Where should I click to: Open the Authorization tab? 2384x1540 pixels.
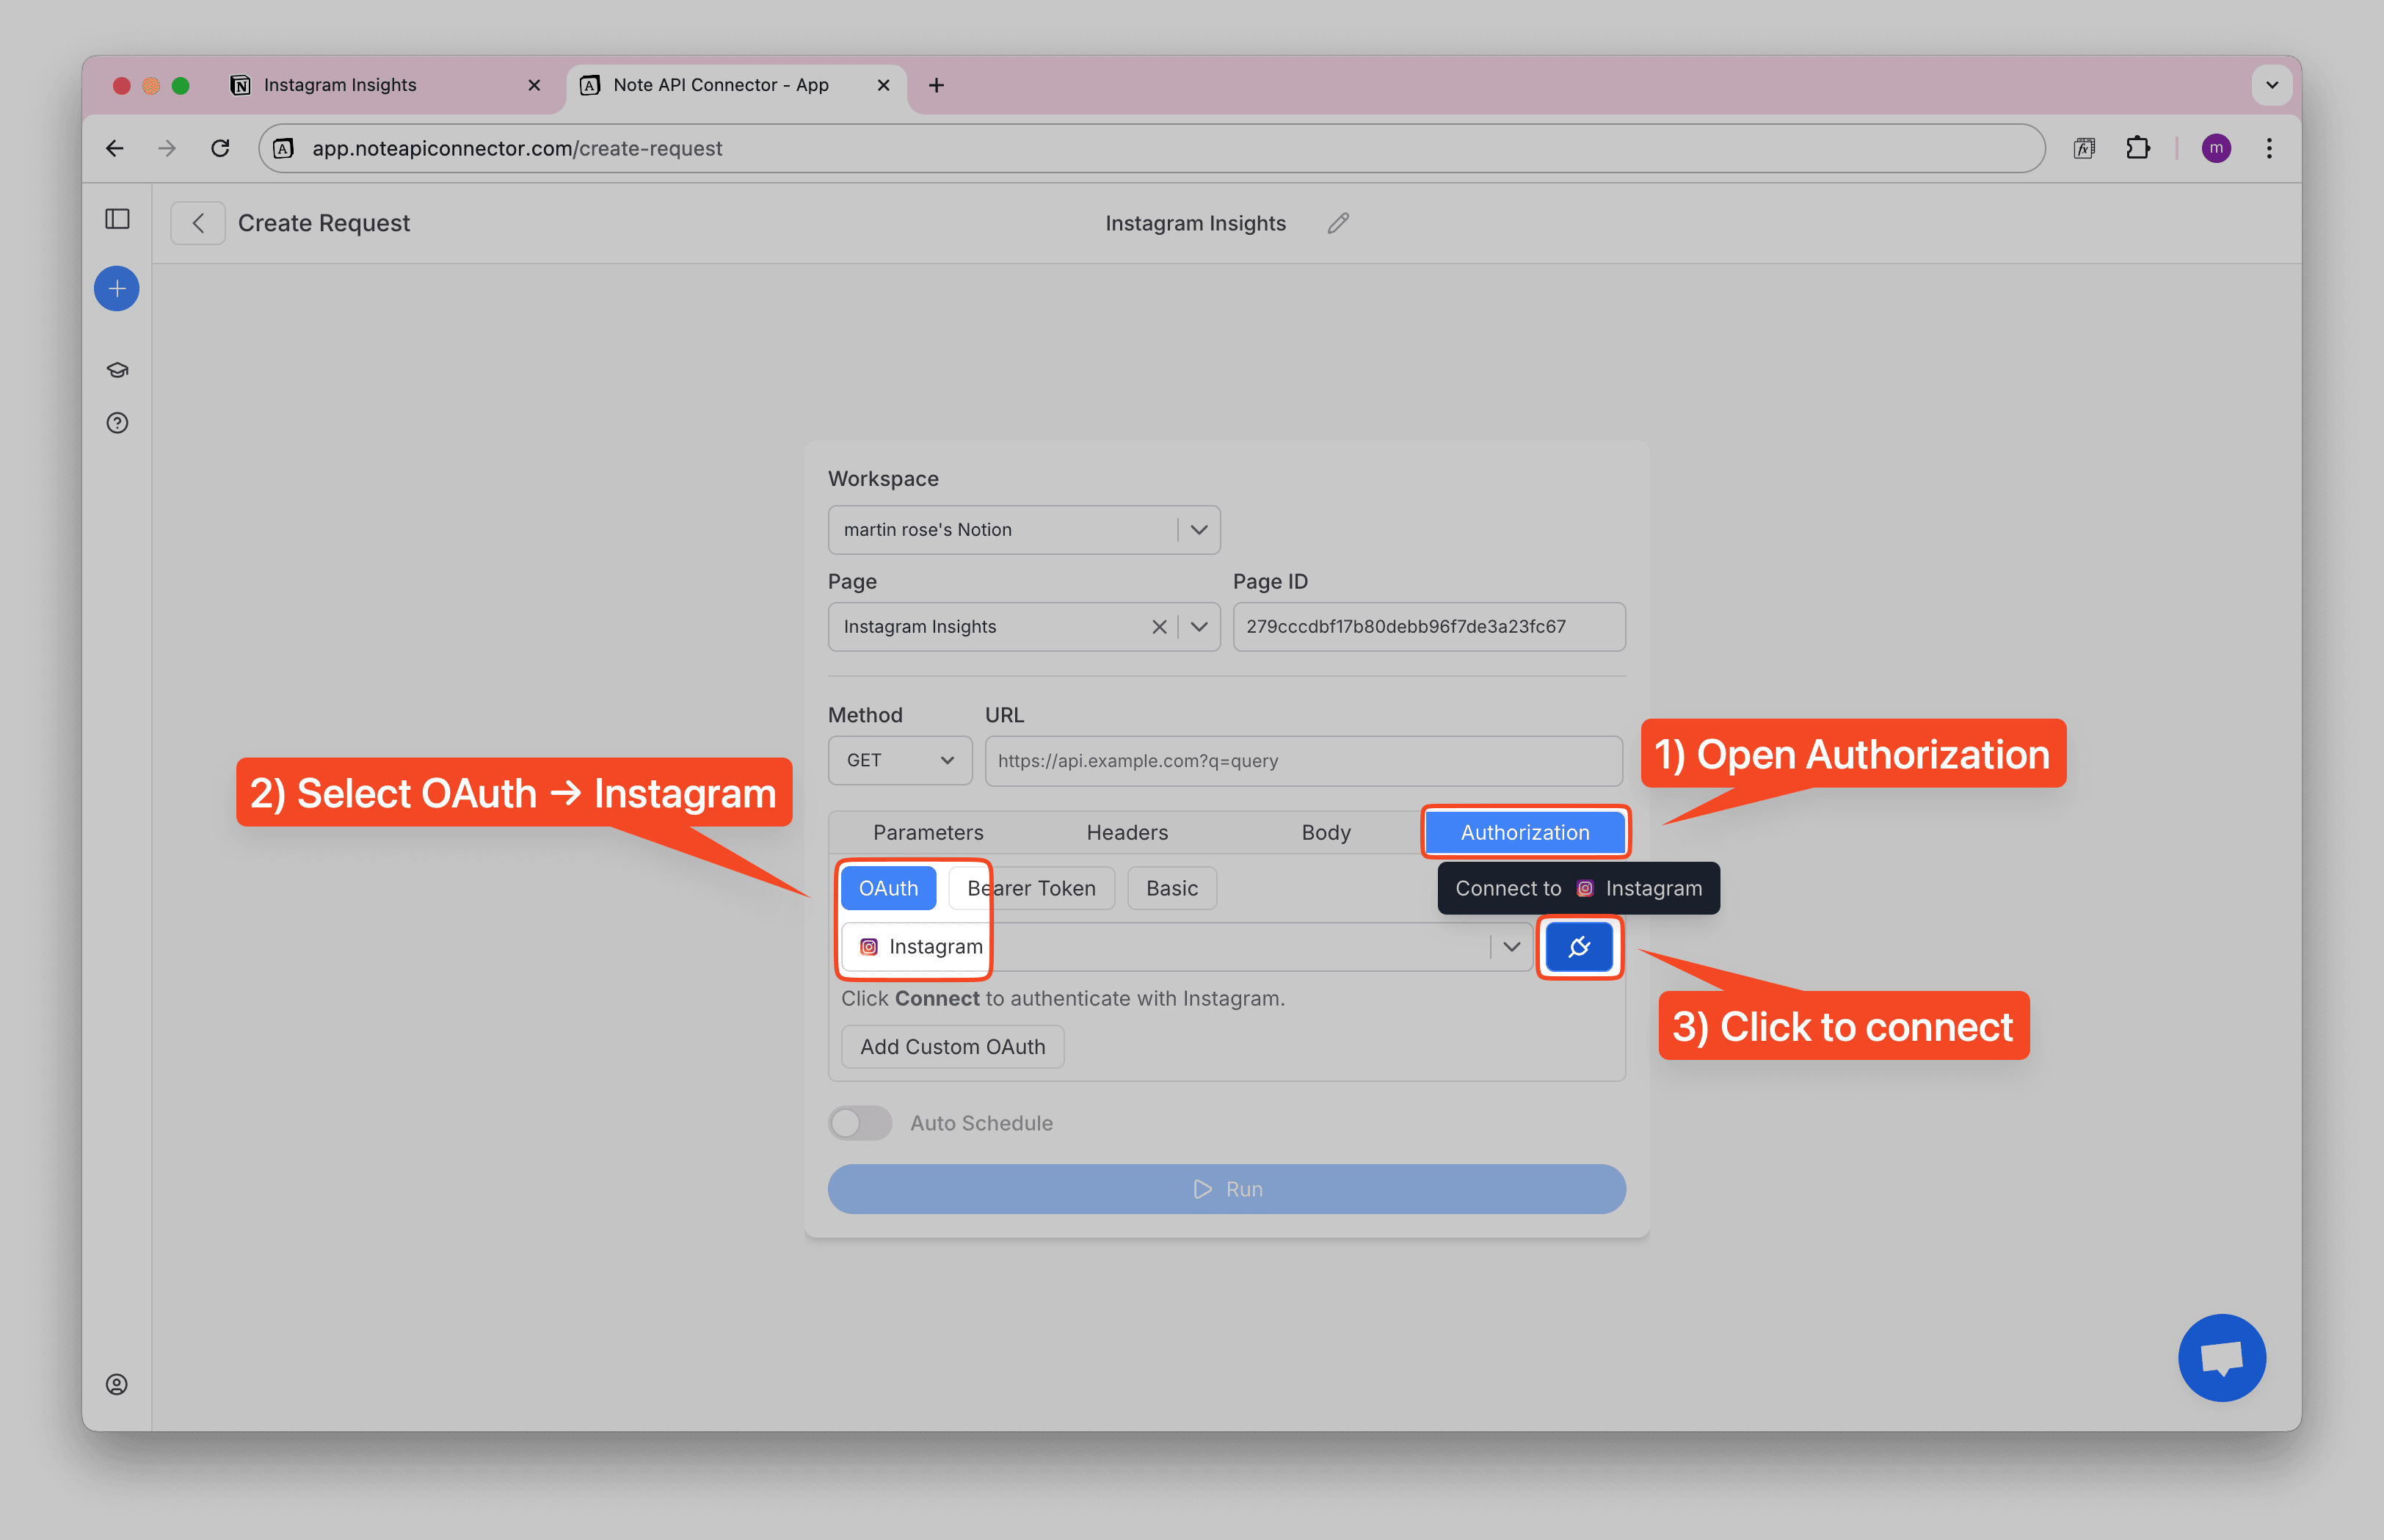1525,832
